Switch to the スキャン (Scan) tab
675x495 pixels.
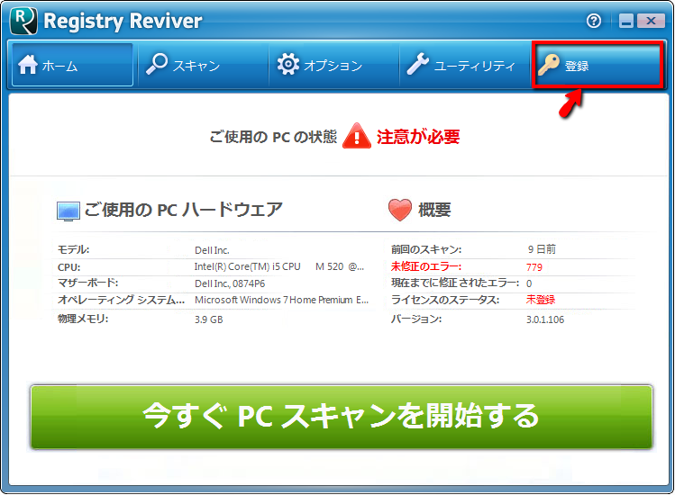point(203,65)
